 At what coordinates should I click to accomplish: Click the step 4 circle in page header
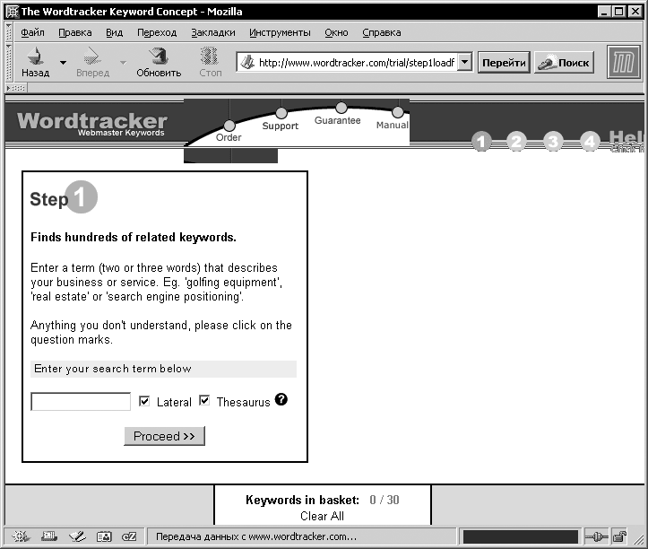[590, 142]
